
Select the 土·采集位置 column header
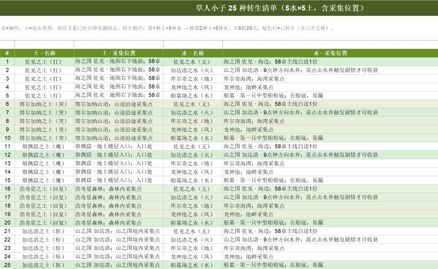point(119,53)
